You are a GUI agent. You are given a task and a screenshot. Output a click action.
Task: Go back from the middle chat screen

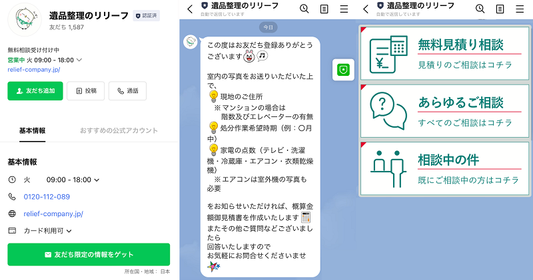[x=190, y=9]
